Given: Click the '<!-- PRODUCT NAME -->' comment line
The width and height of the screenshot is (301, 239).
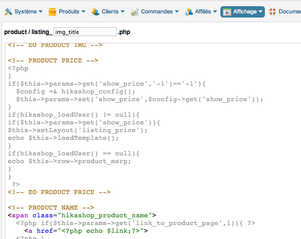Looking at the screenshot, I should click(x=51, y=208).
